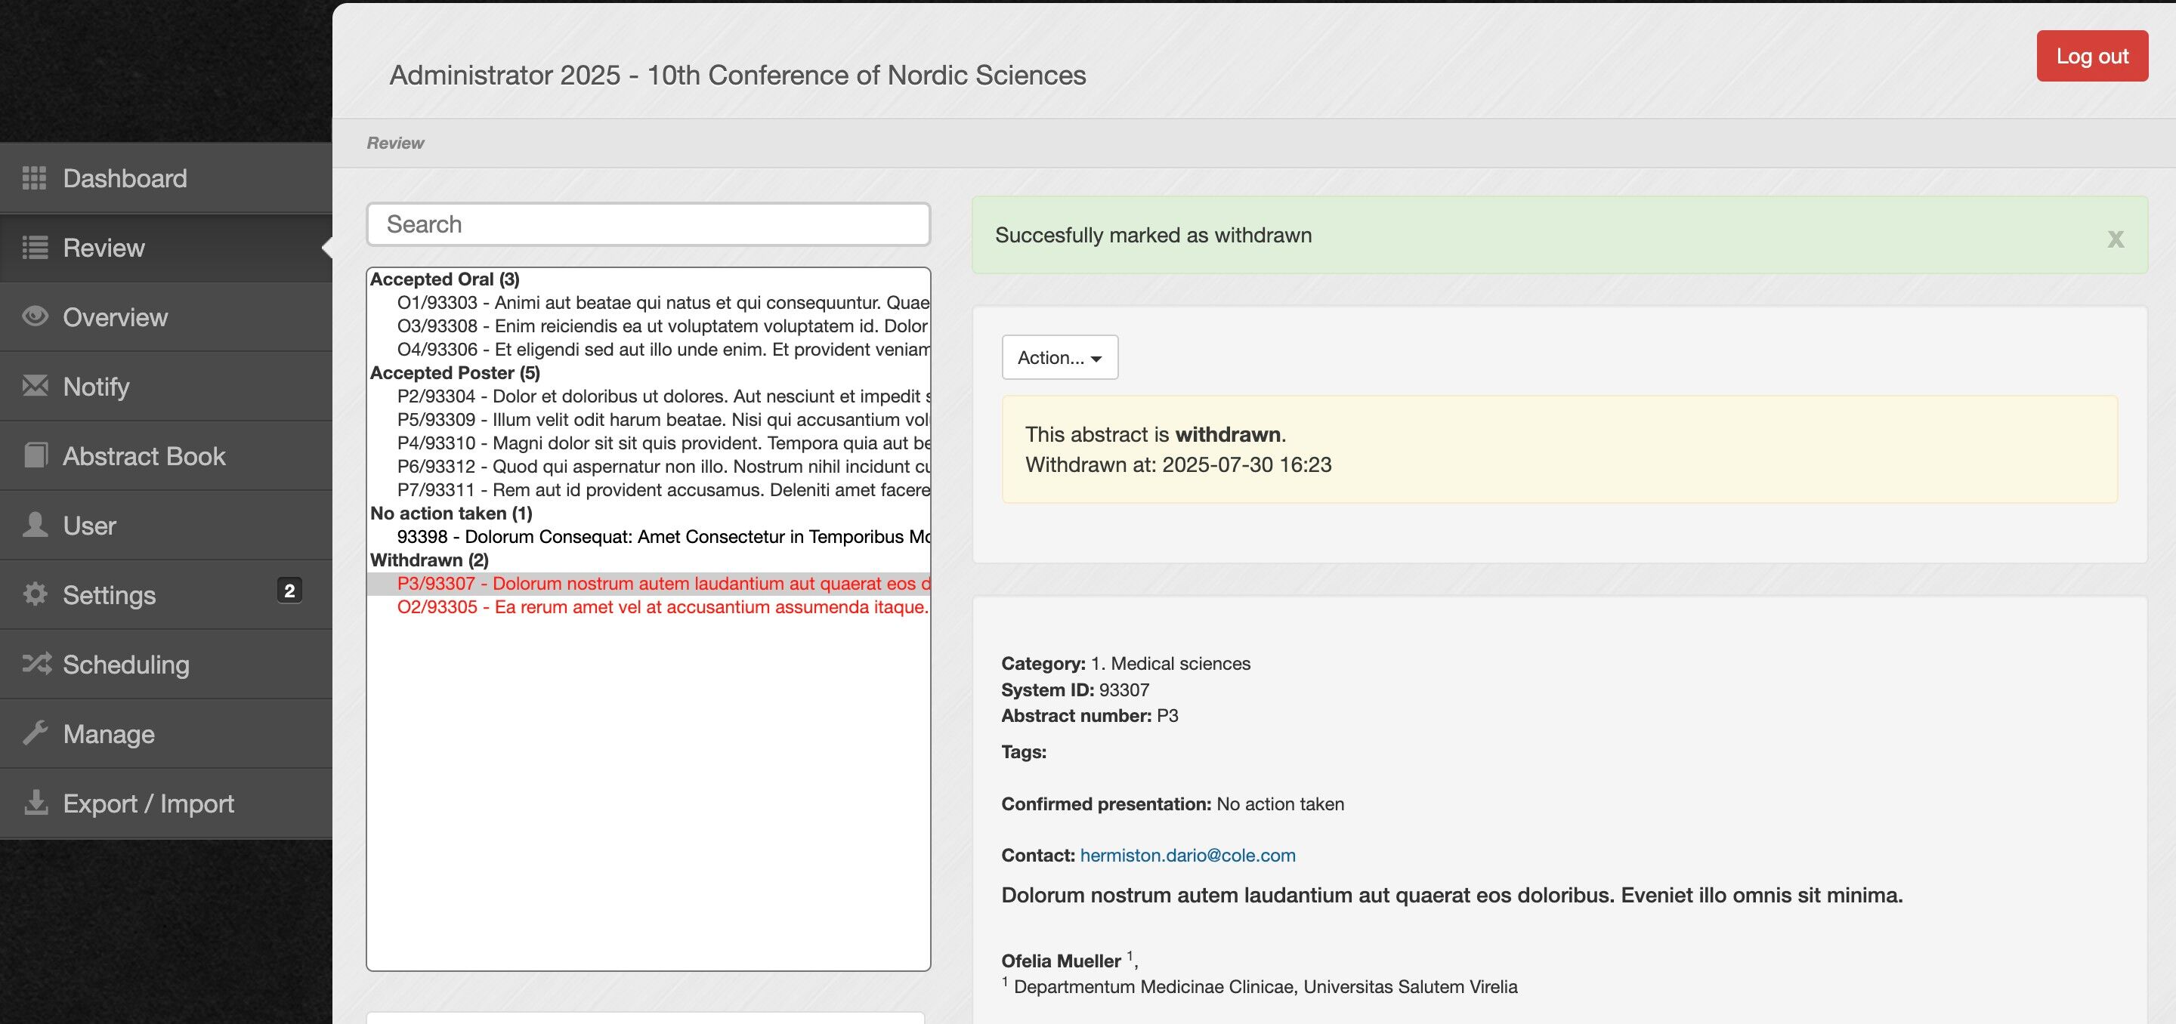This screenshot has height=1024, width=2176.
Task: Click the Dashboard grid icon
Action: 34,178
